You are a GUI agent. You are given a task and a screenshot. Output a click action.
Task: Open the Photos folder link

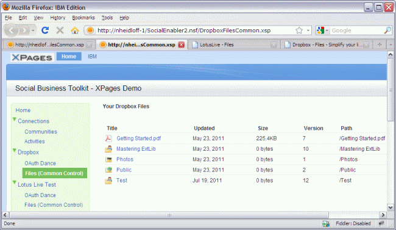coord(125,159)
